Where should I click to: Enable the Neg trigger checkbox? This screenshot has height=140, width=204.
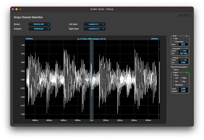[x=181, y=81]
